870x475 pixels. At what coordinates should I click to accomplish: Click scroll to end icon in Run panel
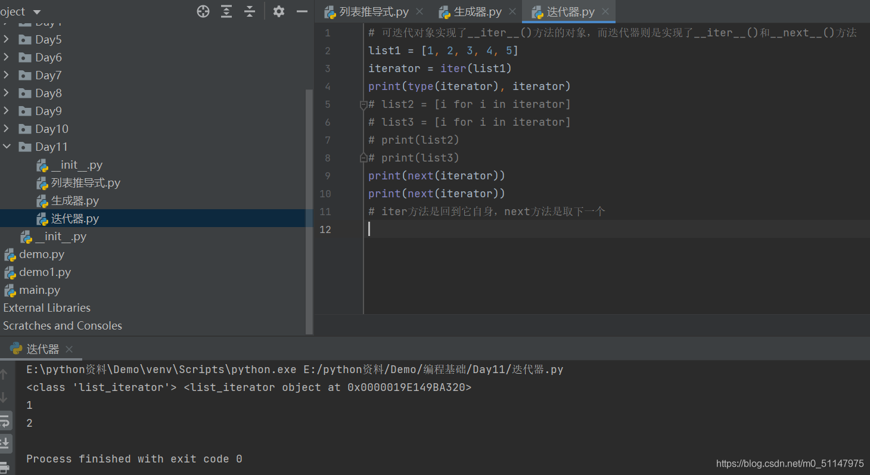coord(4,443)
